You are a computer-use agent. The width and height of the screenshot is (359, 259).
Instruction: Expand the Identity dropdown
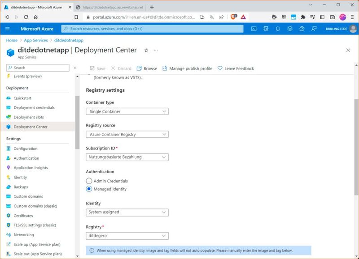click(x=127, y=212)
